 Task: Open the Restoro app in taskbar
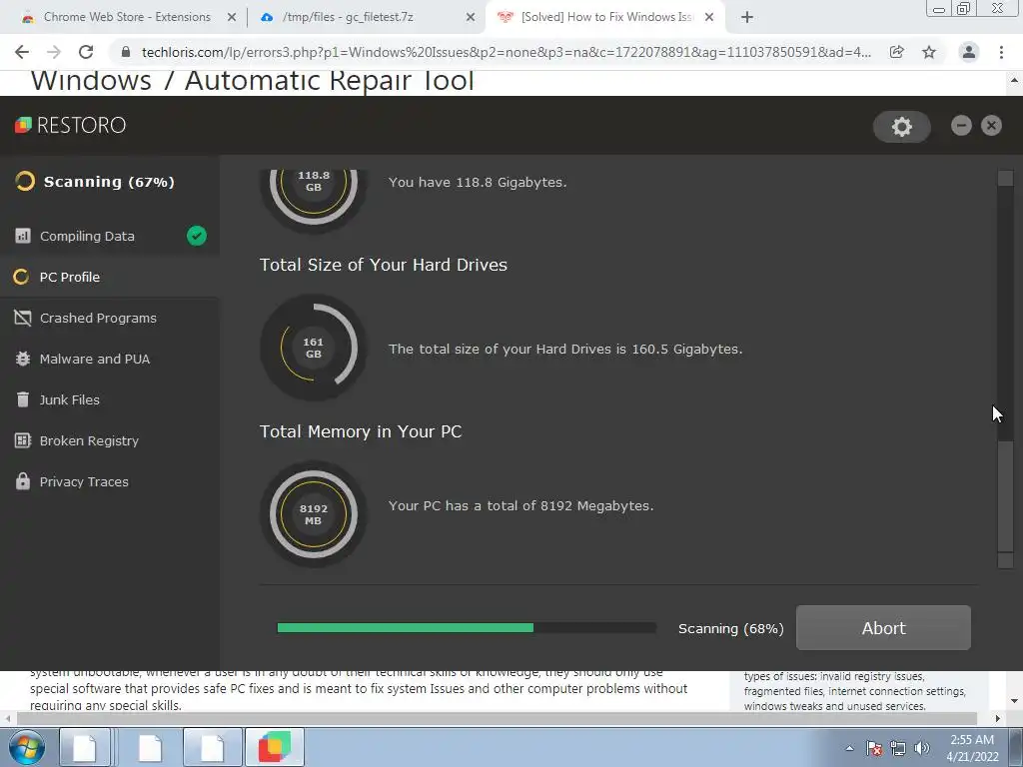click(x=275, y=747)
